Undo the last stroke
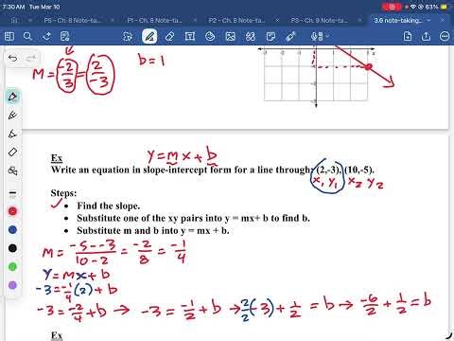 [12, 58]
